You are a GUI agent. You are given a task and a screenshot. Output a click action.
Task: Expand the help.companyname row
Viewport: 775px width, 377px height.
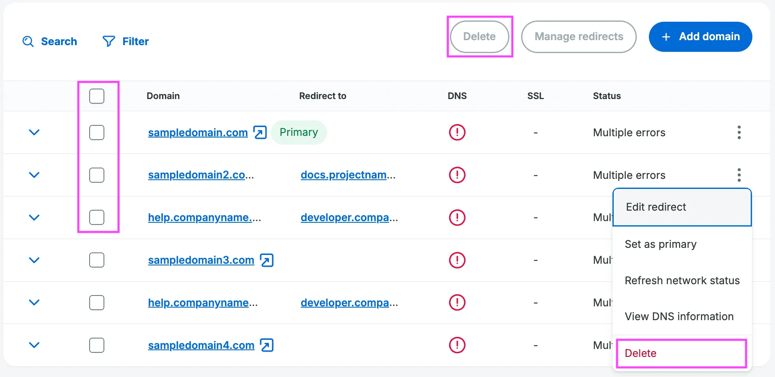click(35, 217)
